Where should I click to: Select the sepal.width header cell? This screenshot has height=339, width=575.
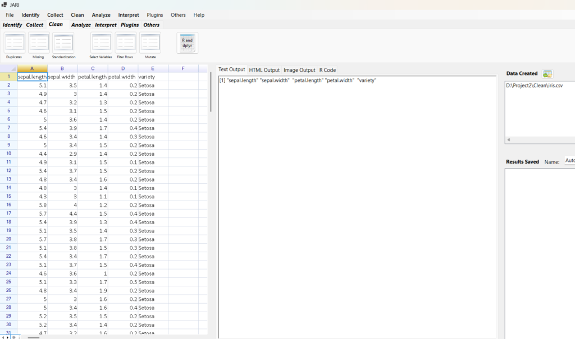pos(62,77)
